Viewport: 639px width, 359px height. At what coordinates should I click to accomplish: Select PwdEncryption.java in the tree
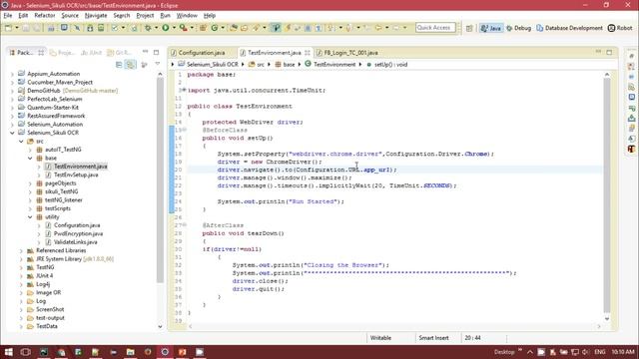pos(78,233)
